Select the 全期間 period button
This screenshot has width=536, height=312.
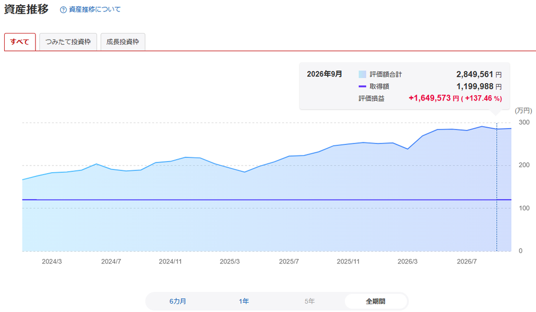(376, 302)
